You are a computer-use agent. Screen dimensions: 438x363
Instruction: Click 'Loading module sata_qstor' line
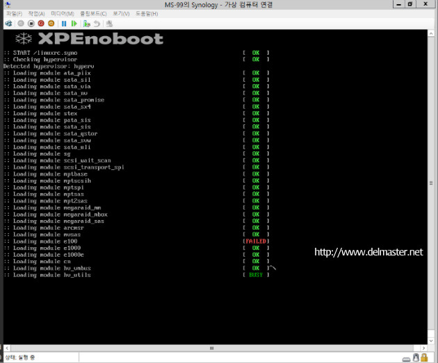(51, 133)
